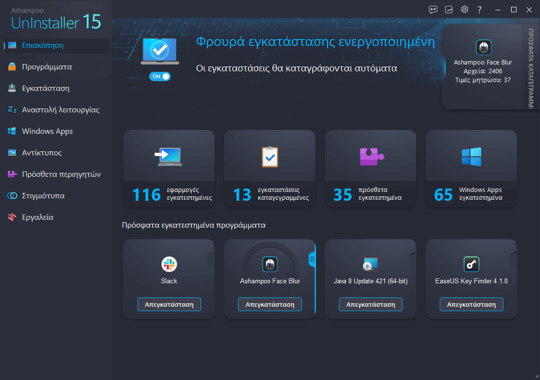Image resolution: width=540 pixels, height=380 pixels.
Task: Click the installation guard monitor icon
Action: (x=160, y=51)
